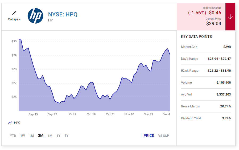The width and height of the screenshot is (239, 150).
Task: Click the current price $29.04
Action: pos(214,24)
